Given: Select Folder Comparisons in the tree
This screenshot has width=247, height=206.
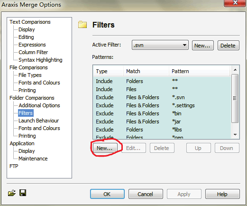Looking at the screenshot, I should [32, 98].
